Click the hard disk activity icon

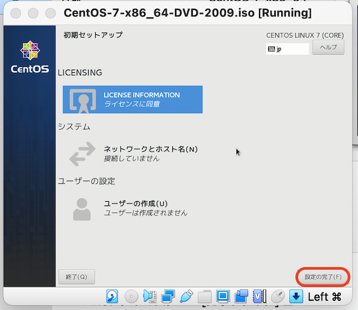pos(112,296)
